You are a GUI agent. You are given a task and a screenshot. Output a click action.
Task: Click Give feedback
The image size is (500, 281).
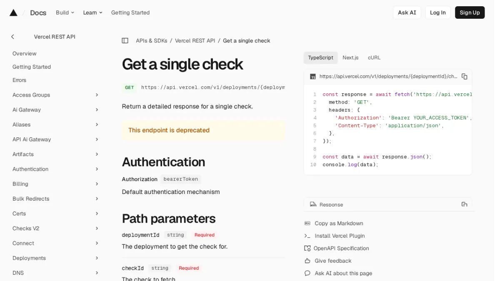[333, 261]
